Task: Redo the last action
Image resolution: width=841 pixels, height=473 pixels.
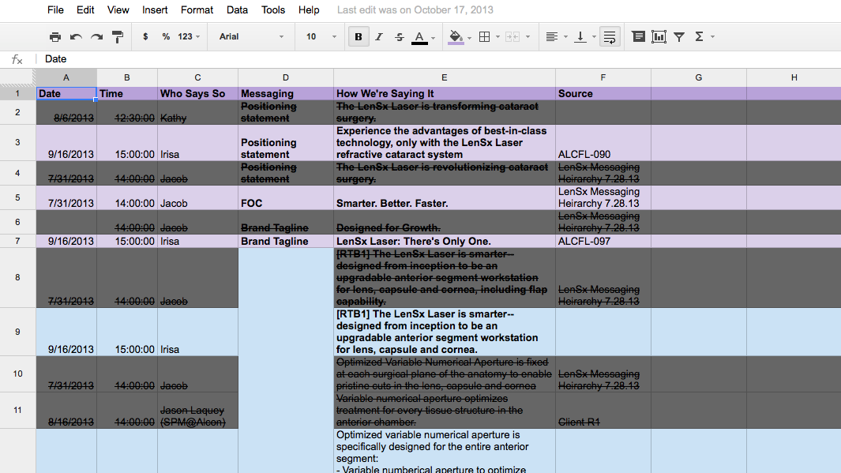Action: tap(96, 37)
